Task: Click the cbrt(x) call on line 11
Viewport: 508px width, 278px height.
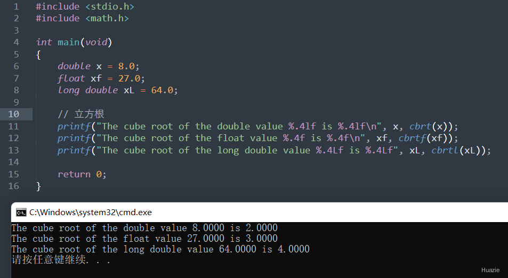Action: [431, 126]
